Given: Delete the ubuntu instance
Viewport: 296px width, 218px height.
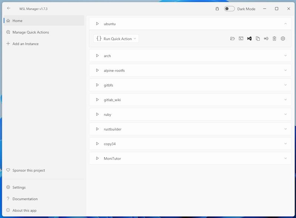Looking at the screenshot, I should (274, 38).
